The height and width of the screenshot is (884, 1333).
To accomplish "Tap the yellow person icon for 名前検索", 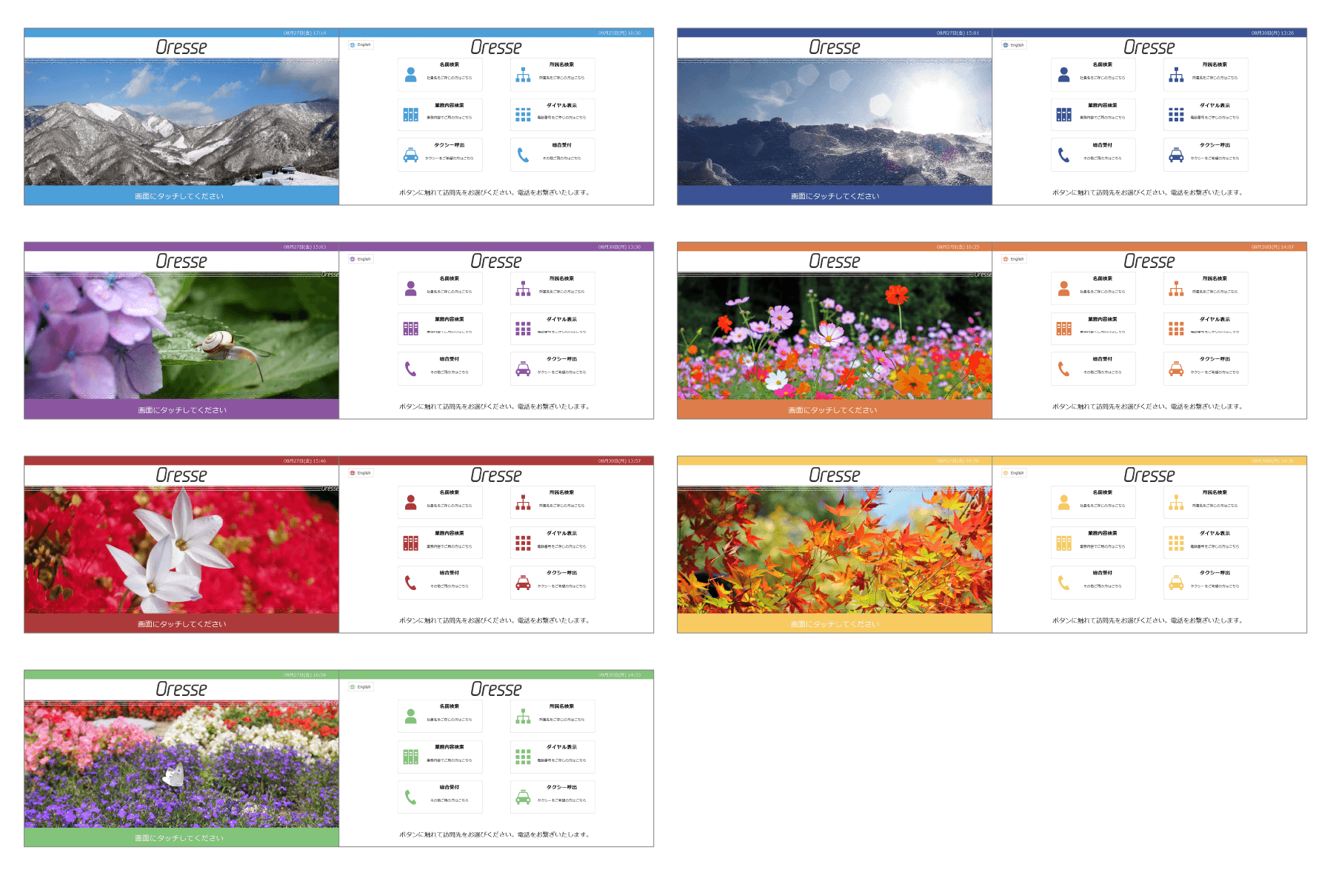I will [1064, 502].
